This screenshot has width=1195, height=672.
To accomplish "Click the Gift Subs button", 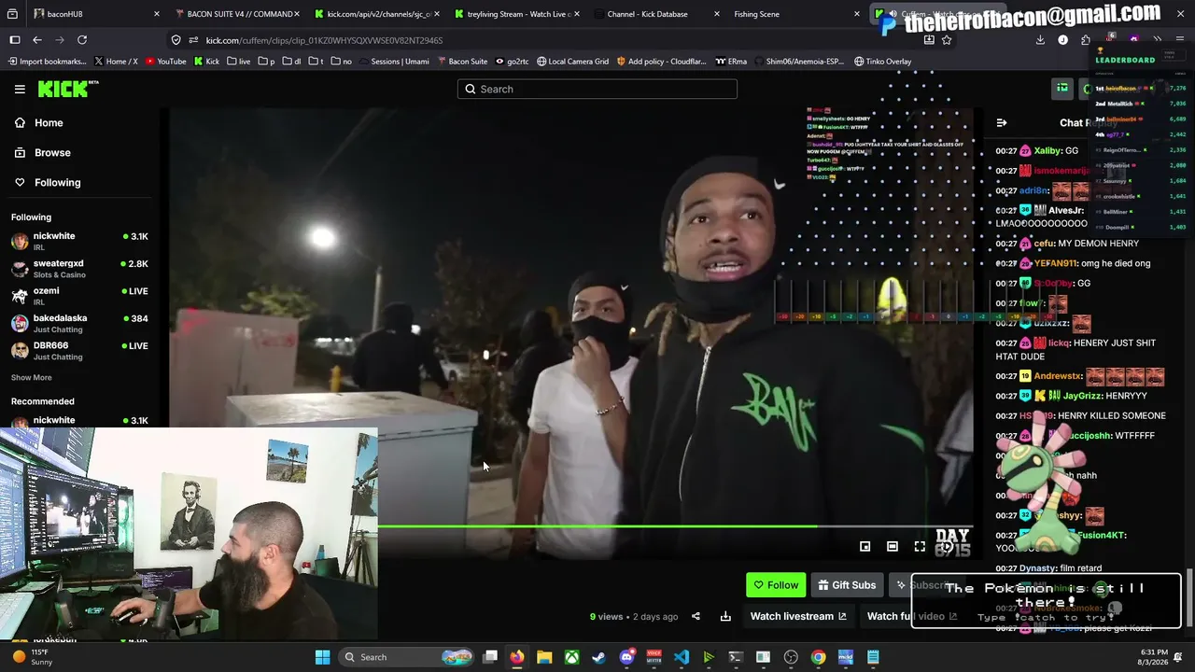I will pos(847,585).
